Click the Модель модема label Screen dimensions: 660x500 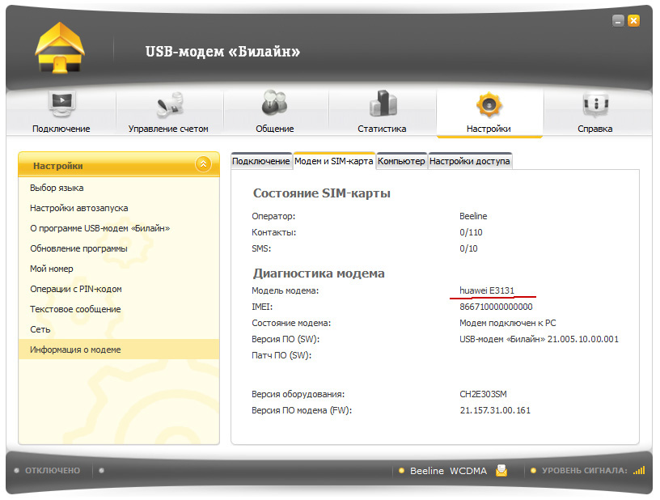click(x=285, y=290)
